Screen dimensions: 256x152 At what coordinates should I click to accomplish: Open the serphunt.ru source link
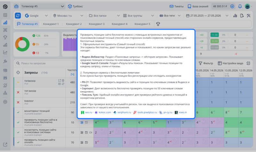122,112
